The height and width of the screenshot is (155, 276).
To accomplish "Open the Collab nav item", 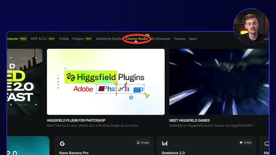I will pos(64,39).
